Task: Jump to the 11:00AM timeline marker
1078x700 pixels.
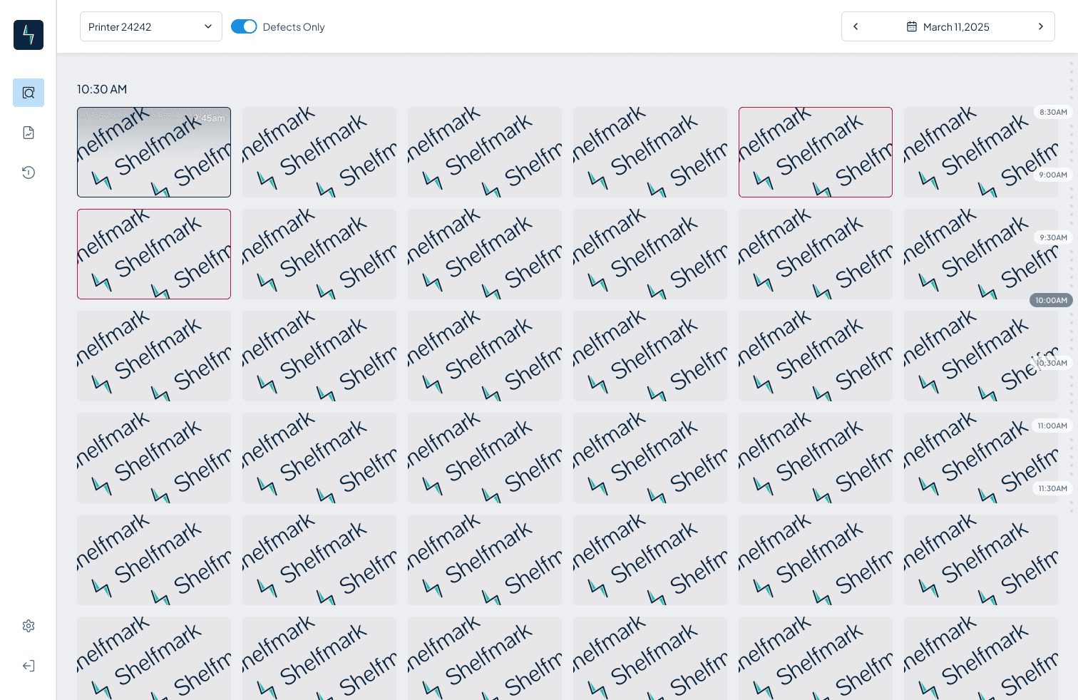Action: point(1052,426)
